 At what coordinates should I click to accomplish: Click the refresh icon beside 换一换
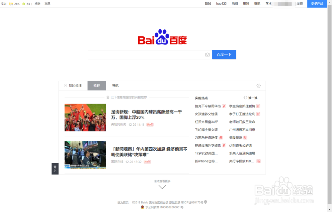tap(245, 98)
